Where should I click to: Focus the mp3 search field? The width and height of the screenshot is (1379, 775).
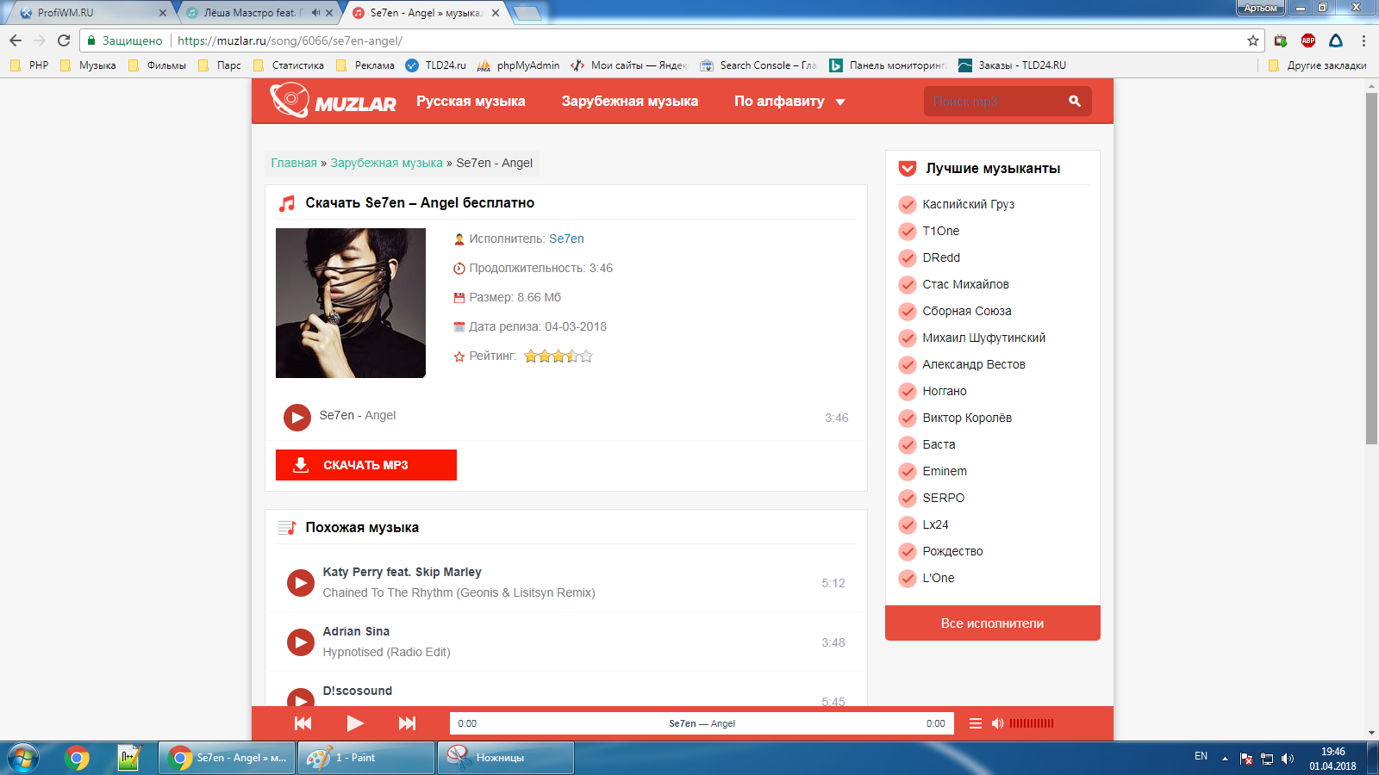(995, 101)
